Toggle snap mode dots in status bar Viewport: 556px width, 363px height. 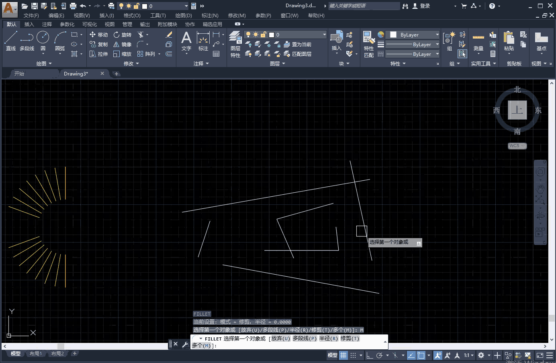(x=353, y=355)
